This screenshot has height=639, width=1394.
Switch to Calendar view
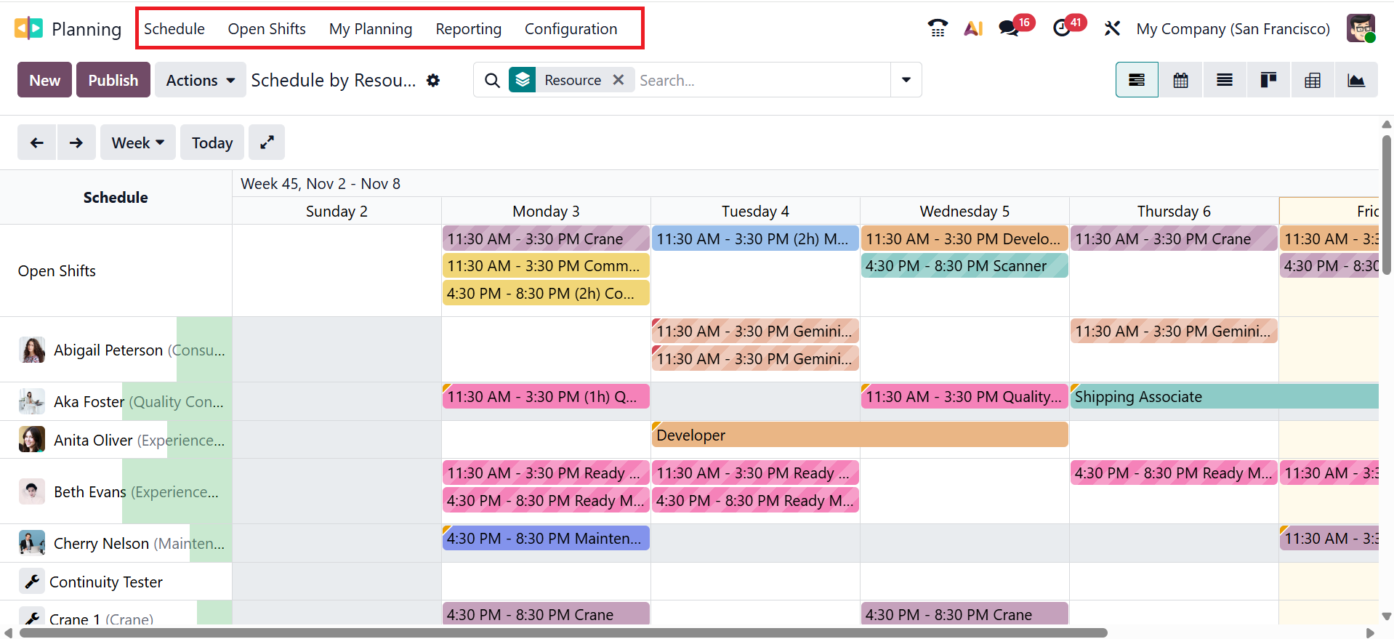click(1180, 80)
